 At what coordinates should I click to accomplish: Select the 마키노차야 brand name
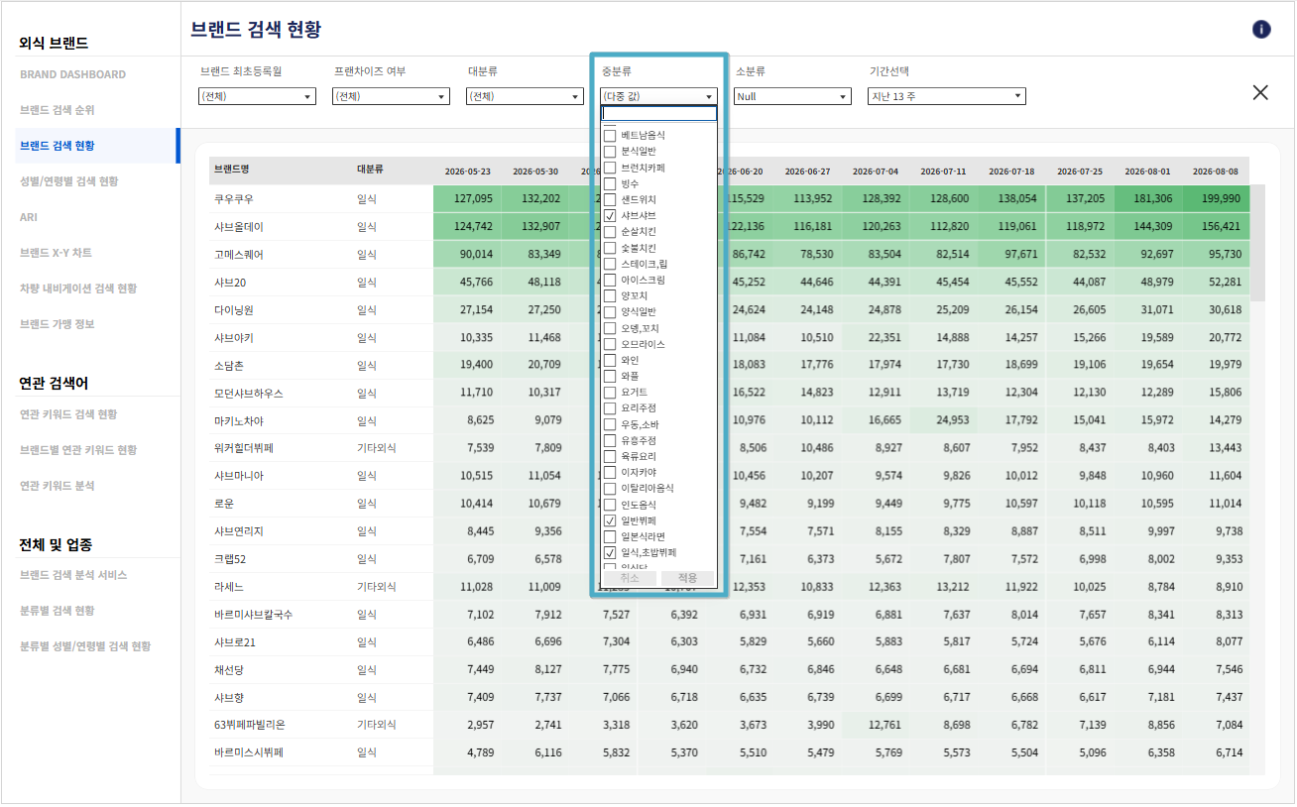pos(239,420)
